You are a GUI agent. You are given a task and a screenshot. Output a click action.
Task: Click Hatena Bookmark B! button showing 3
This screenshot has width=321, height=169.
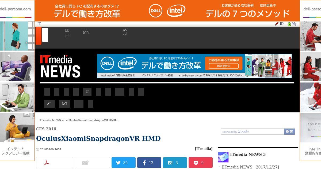(175, 163)
